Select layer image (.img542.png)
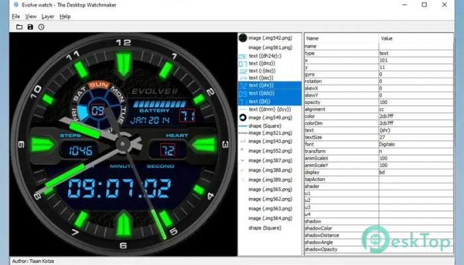The width and height of the screenshot is (464, 265). pyautogui.click(x=270, y=38)
